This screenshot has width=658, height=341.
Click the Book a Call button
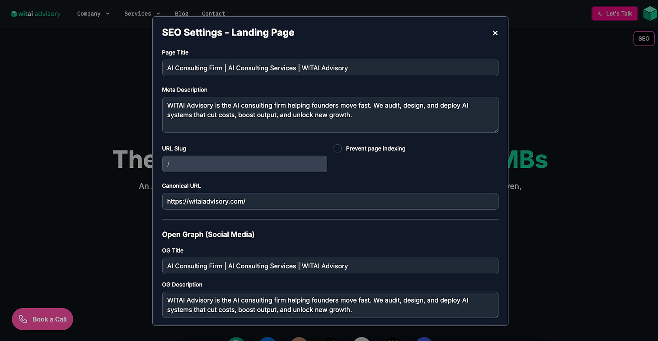[42, 319]
